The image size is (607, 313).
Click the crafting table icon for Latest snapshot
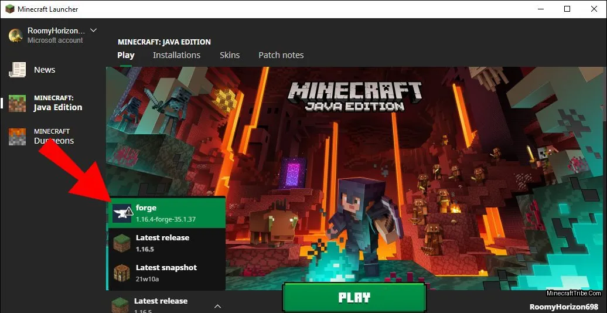tap(121, 273)
